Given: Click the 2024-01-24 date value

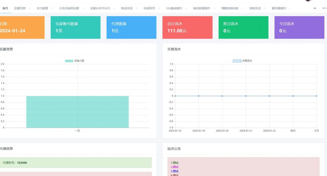Looking at the screenshot, I should coord(12,31).
